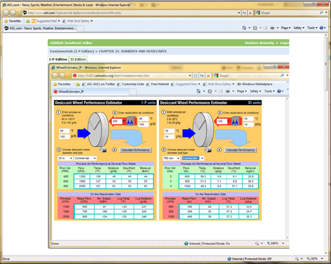Refresh the WheelEstimator page
331x264 pixels.
tap(202, 75)
